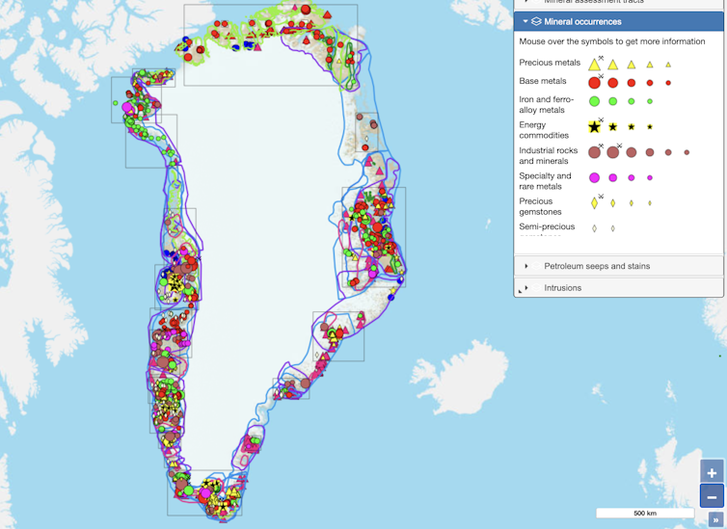The width and height of the screenshot is (727, 529).
Task: Collapse the Mineral occurrences section arrow
Action: point(525,21)
